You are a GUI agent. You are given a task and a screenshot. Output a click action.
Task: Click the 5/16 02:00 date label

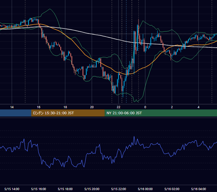coord(172,189)
